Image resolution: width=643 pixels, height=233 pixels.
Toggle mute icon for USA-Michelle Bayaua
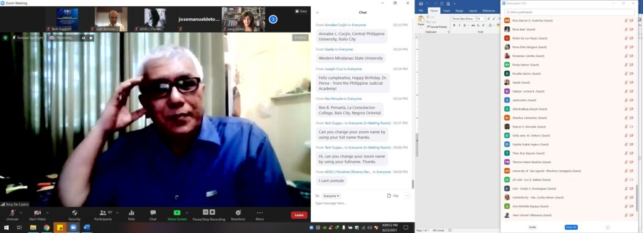point(626,207)
